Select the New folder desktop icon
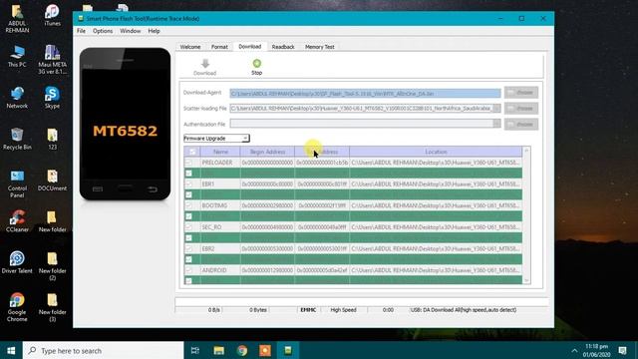The height and width of the screenshot is (359, 638). [x=52, y=221]
